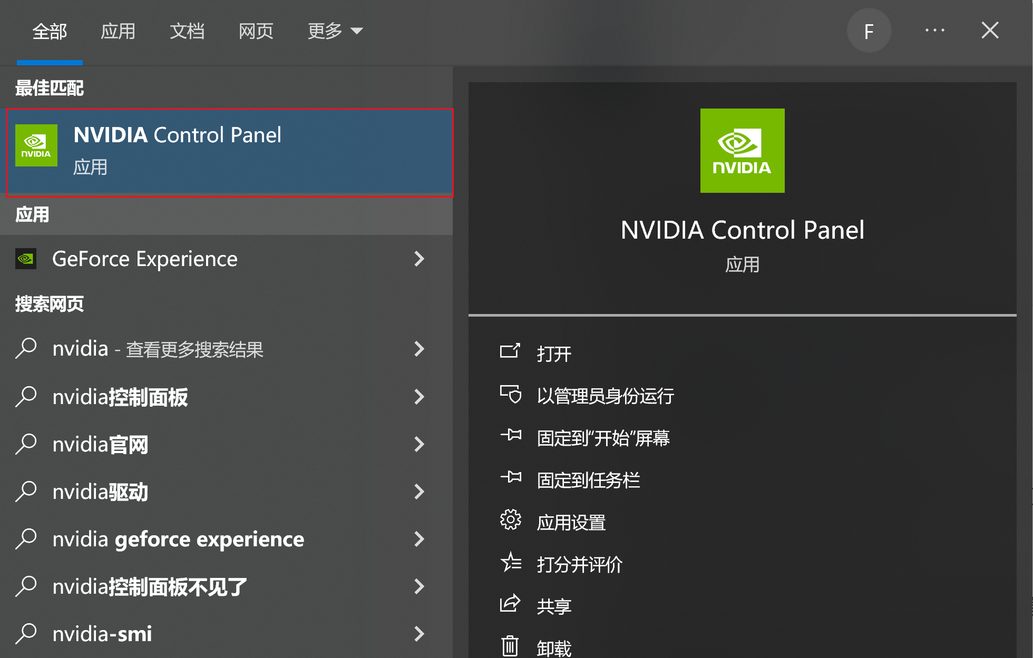Image resolution: width=1033 pixels, height=658 pixels.
Task: Click the small NVIDIA icon in best match
Action: coord(36,145)
